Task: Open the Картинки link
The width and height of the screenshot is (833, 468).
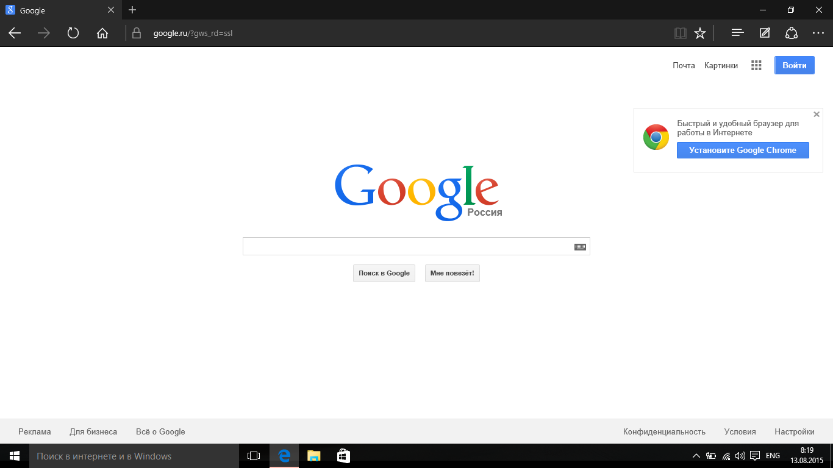Action: coord(721,65)
